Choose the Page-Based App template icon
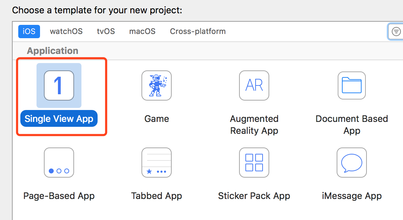Viewport: 403px width, 220px height. (59, 163)
